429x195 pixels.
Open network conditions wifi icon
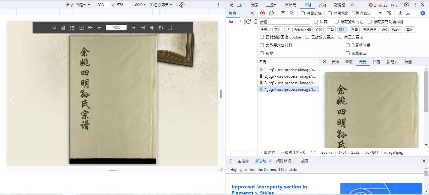(389, 13)
